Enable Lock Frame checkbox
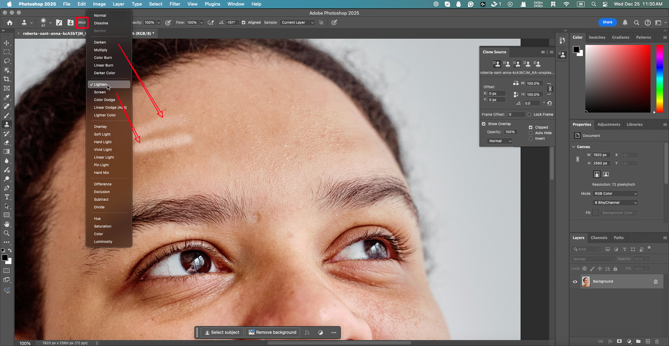The height and width of the screenshot is (346, 669). click(x=529, y=114)
